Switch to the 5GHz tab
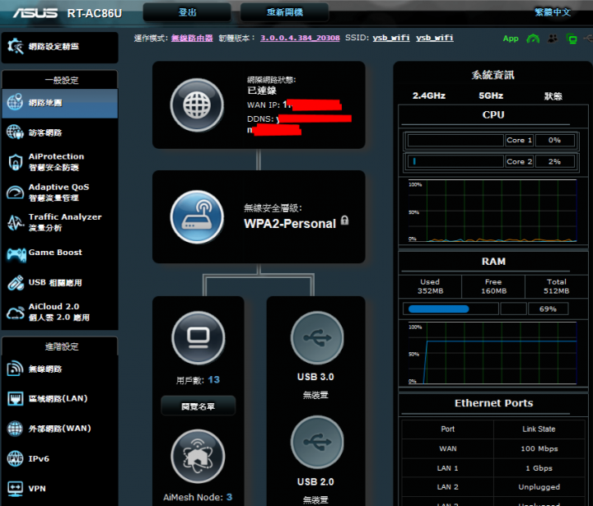The width and height of the screenshot is (593, 506). tap(491, 96)
